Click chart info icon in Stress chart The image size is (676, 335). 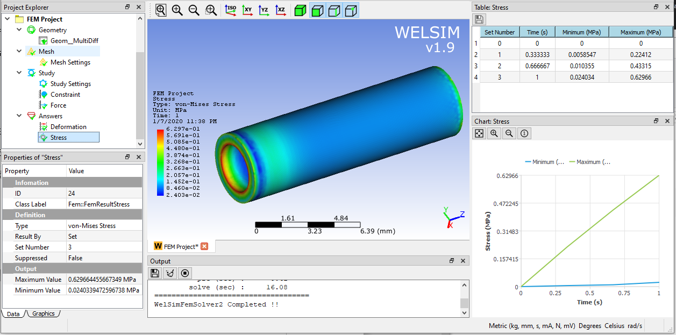pos(525,133)
